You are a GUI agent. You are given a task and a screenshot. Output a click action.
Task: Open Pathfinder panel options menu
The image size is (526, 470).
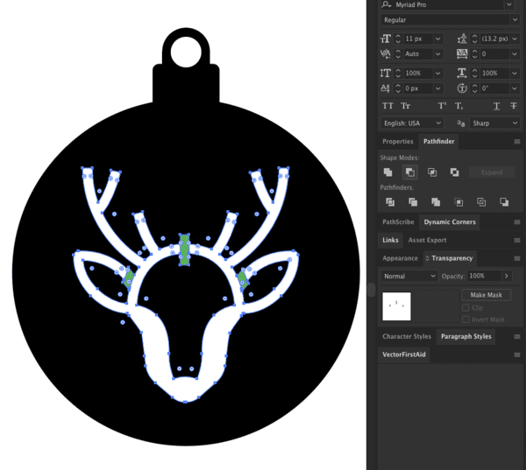coord(517,142)
